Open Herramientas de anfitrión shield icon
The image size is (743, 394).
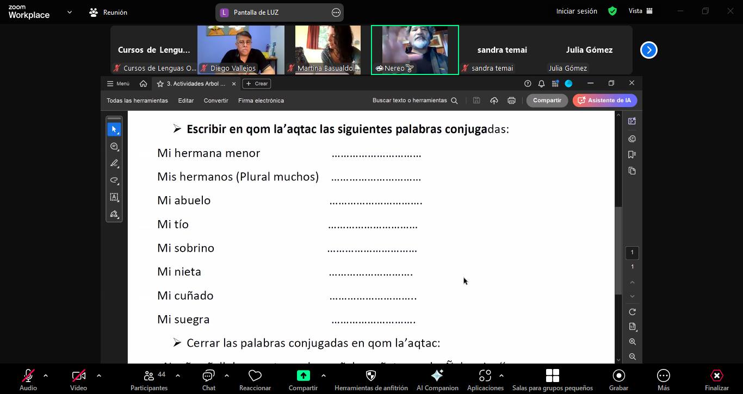pos(371,379)
